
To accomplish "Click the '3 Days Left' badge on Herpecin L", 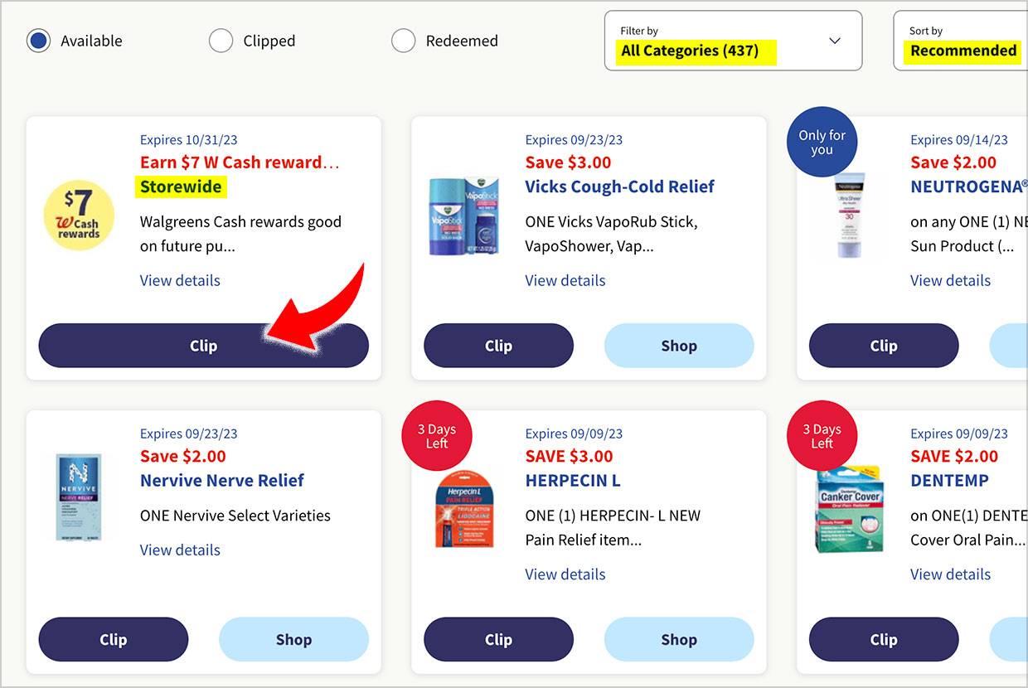I will [x=436, y=435].
